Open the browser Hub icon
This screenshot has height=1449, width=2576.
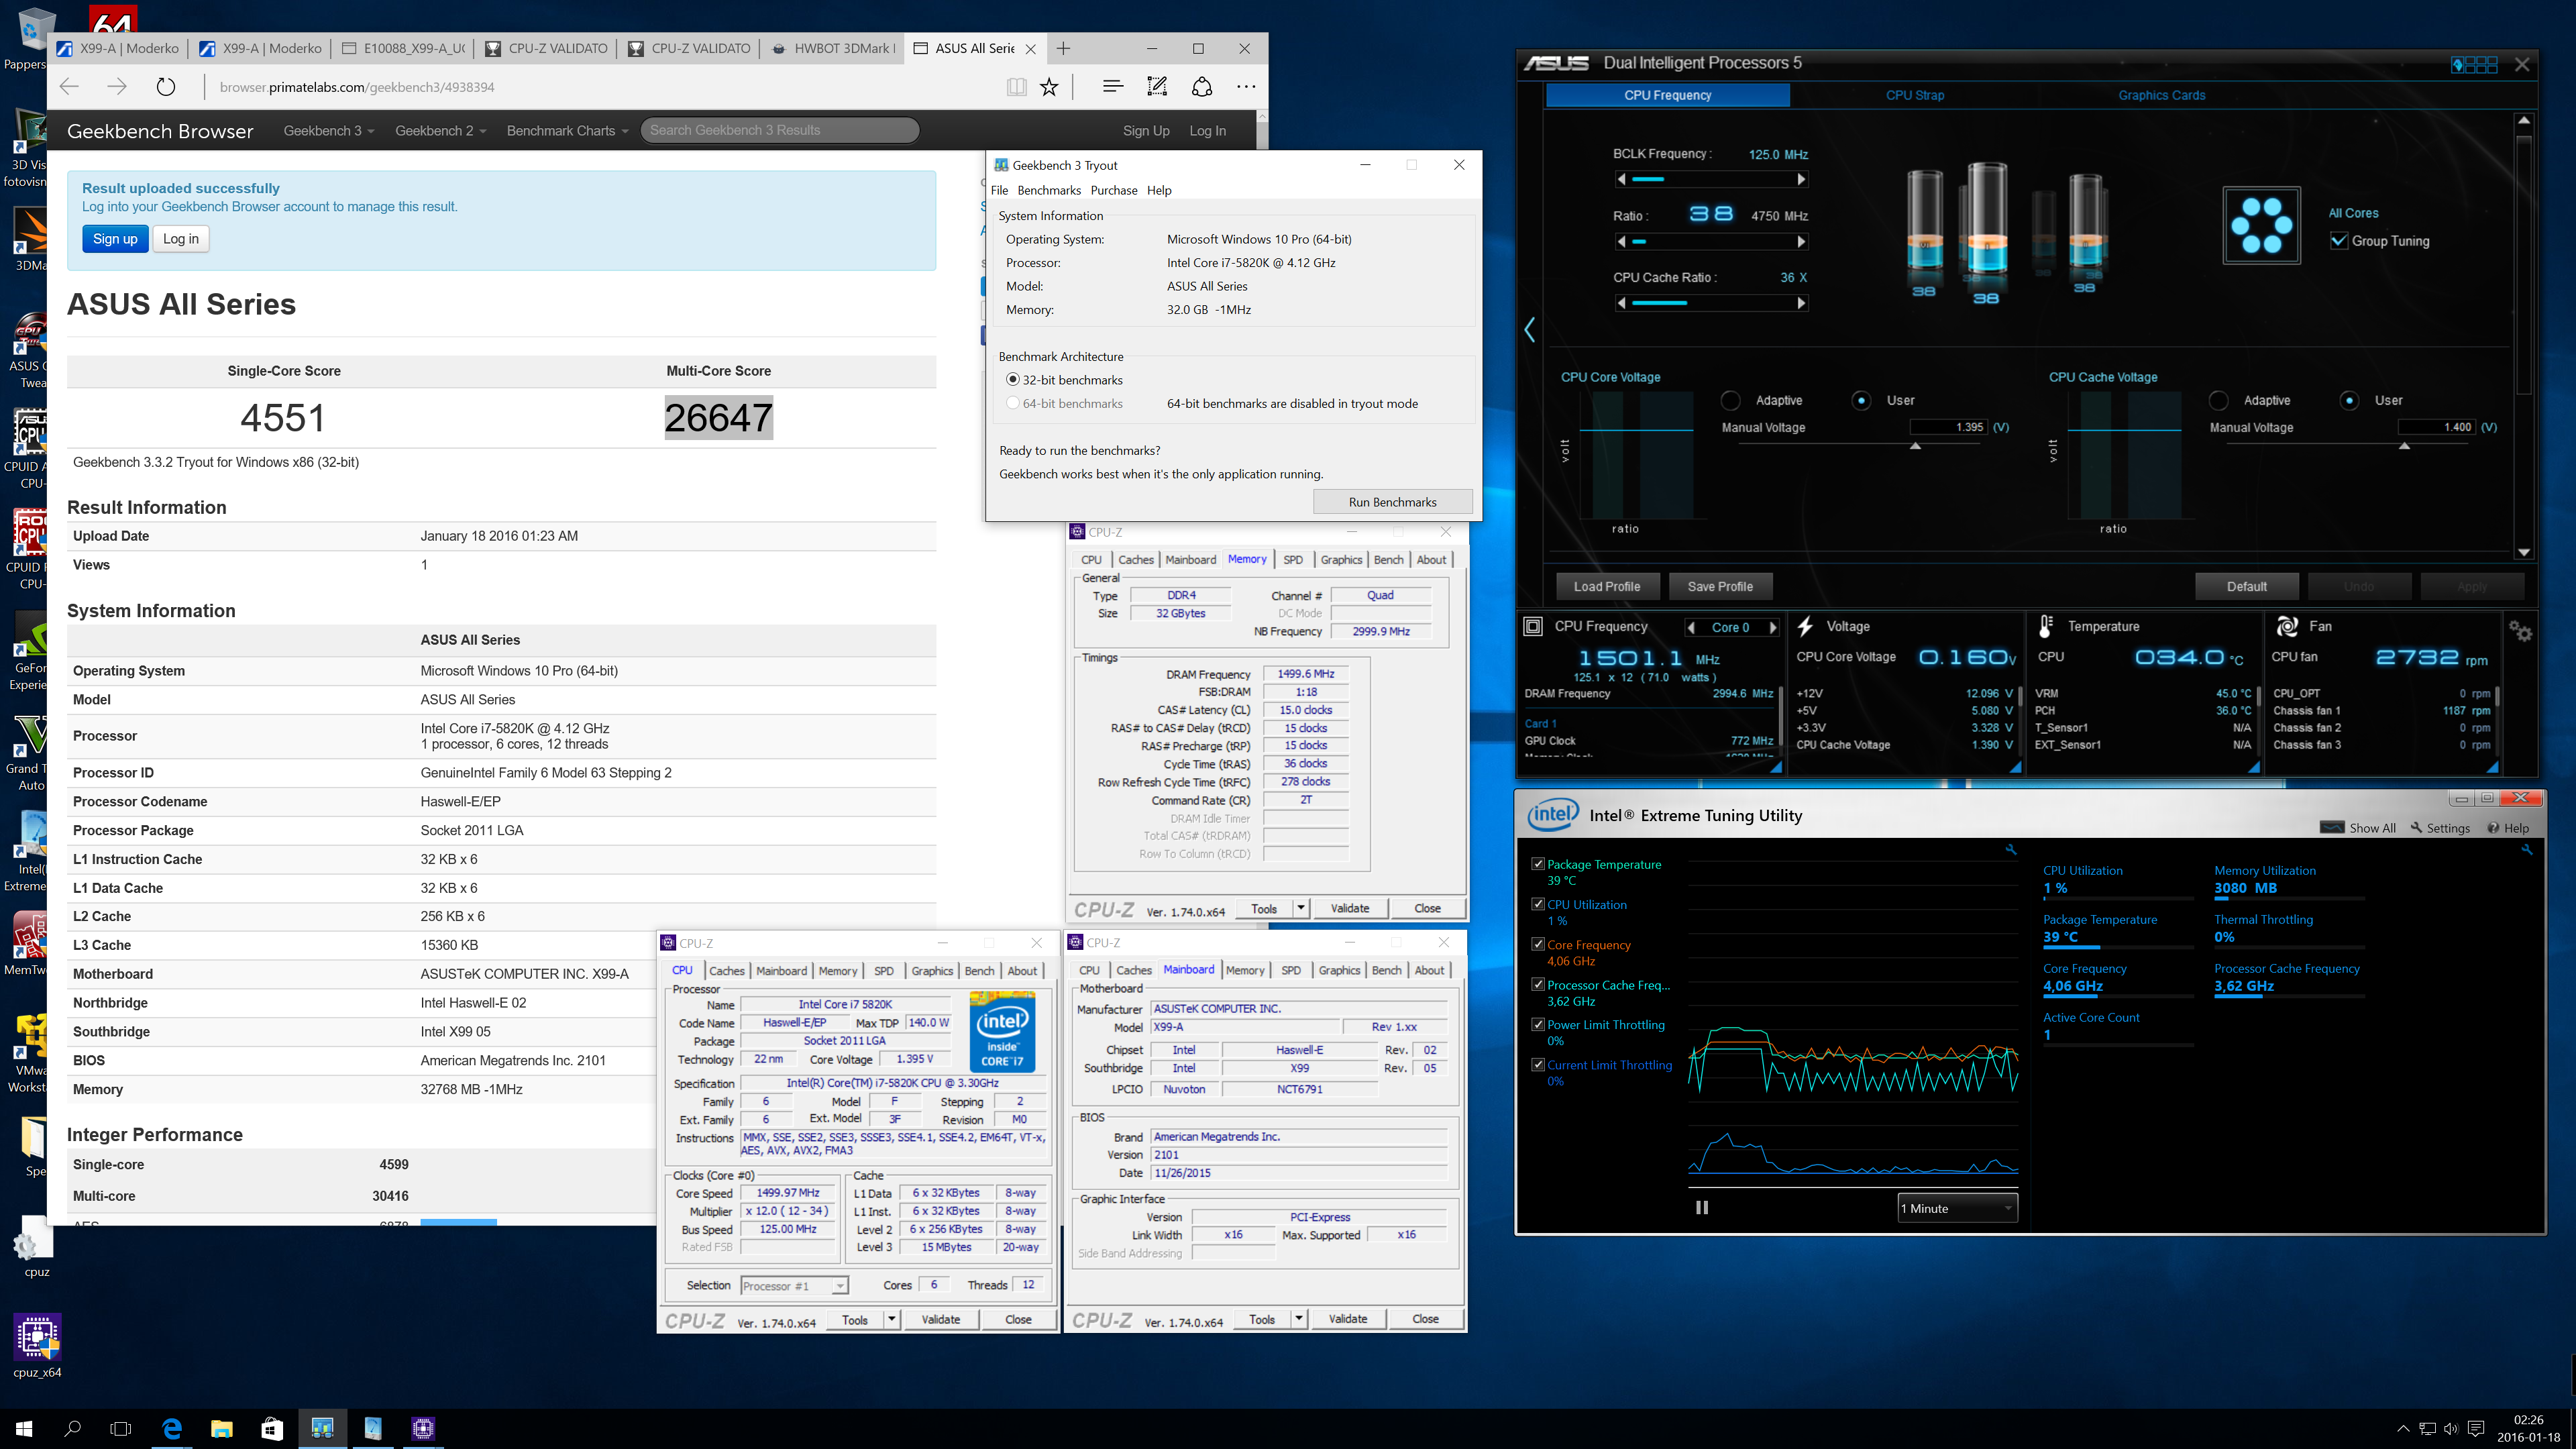point(1113,87)
